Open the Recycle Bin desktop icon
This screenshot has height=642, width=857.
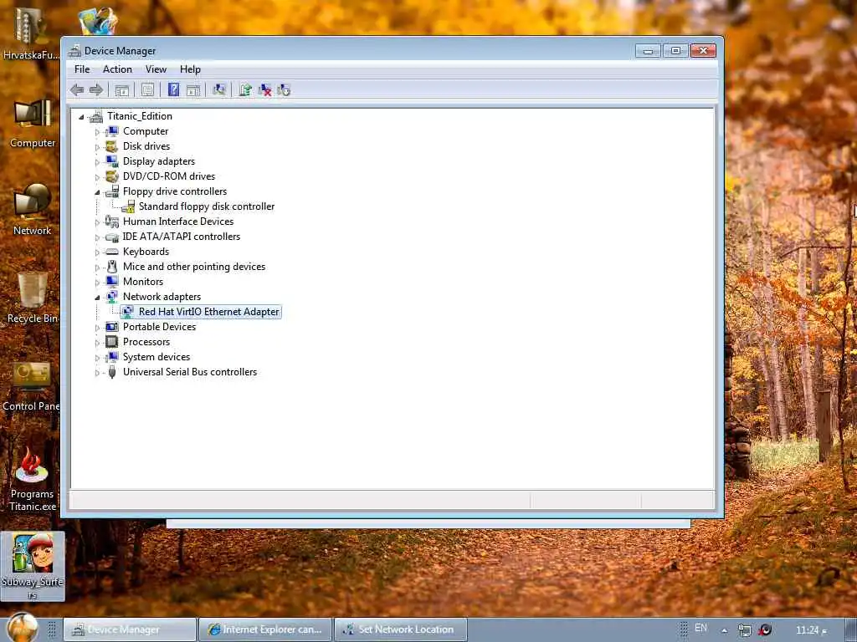[33, 298]
